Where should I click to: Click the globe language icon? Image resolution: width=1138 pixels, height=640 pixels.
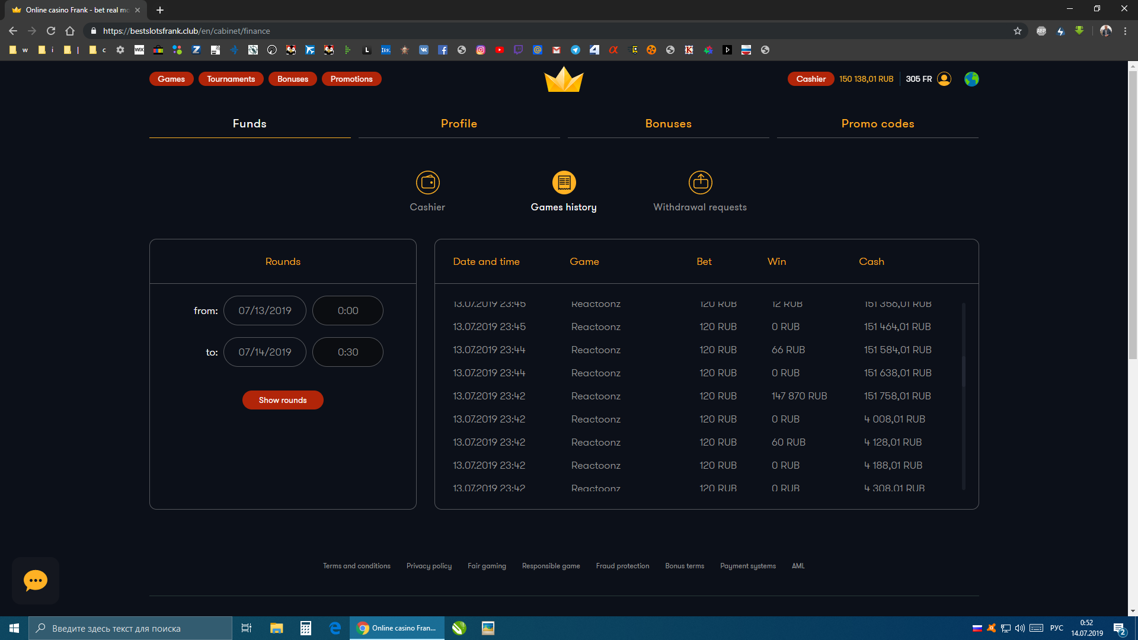click(971, 79)
